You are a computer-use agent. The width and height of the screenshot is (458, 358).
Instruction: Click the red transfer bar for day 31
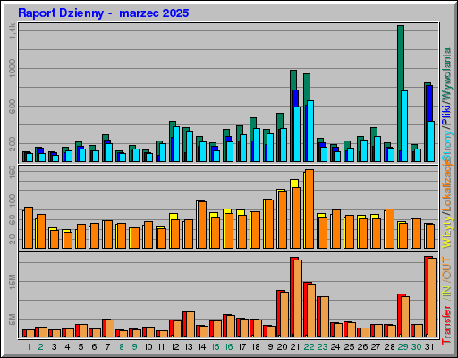point(426,296)
